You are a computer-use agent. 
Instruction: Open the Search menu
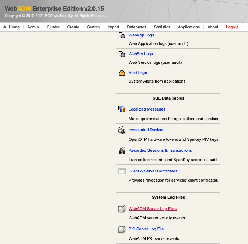(94, 27)
